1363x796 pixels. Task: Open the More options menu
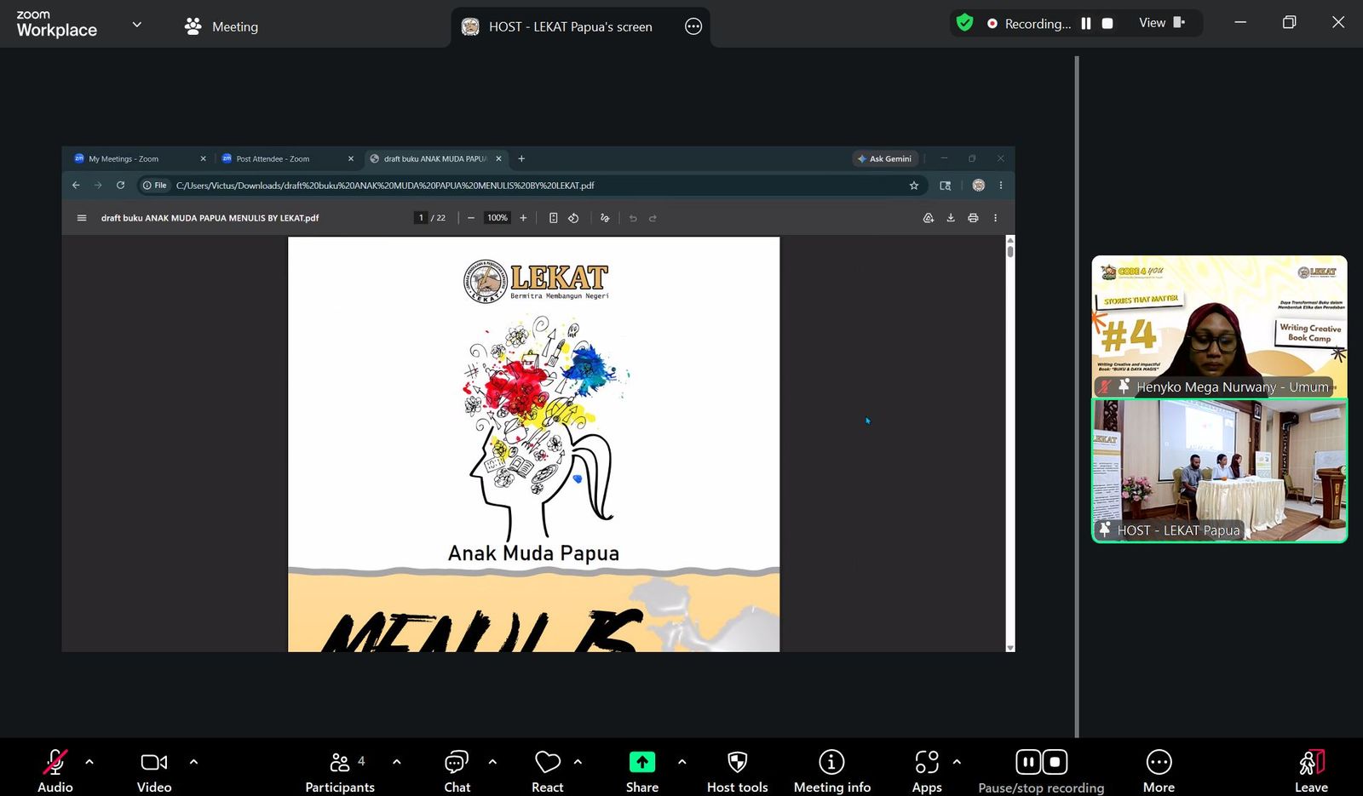tap(1159, 771)
